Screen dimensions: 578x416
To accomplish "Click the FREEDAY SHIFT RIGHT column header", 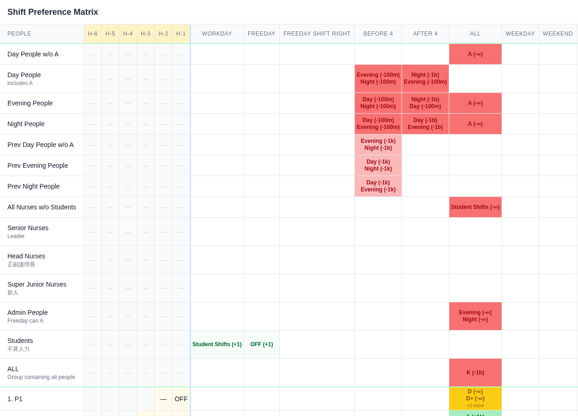I will [x=317, y=34].
